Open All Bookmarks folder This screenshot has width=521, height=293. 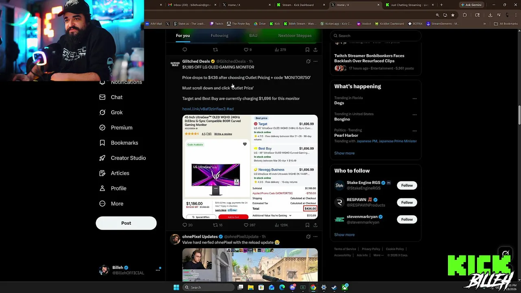[506, 24]
